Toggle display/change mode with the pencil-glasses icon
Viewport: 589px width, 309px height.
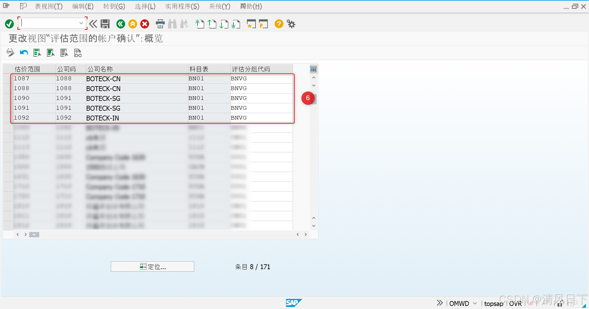[10, 53]
